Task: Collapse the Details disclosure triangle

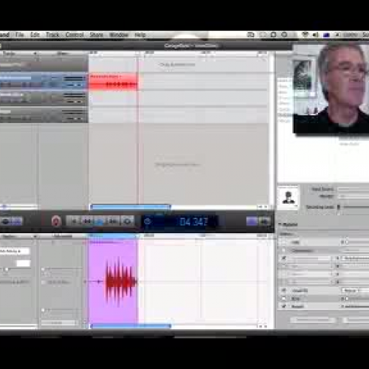Action: click(280, 224)
